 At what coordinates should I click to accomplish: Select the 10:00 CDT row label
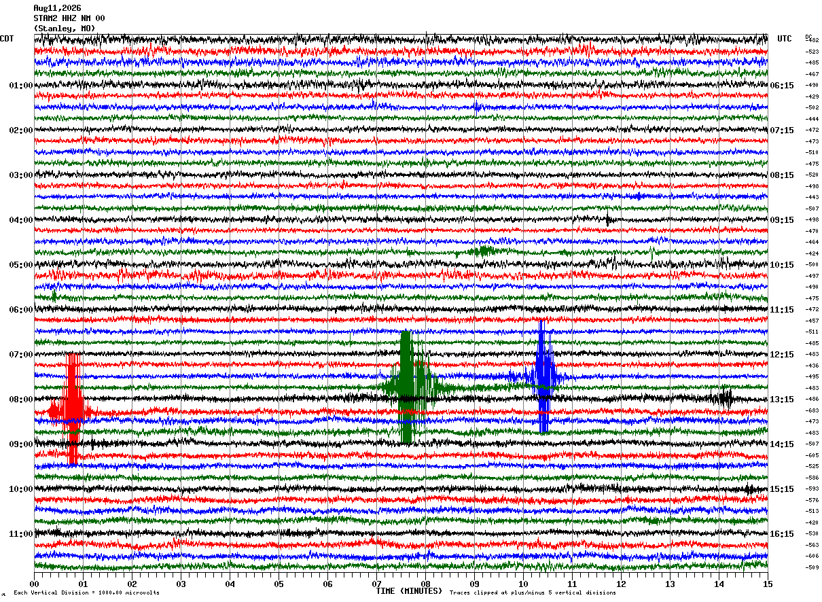(x=21, y=489)
